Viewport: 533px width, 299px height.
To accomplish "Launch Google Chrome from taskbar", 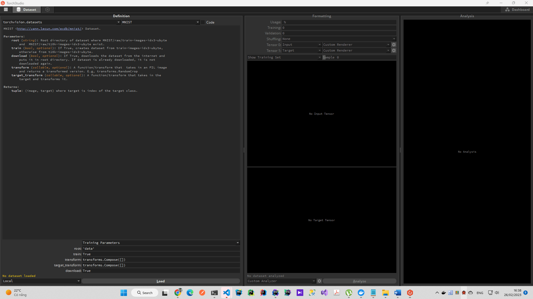I will point(178,293).
